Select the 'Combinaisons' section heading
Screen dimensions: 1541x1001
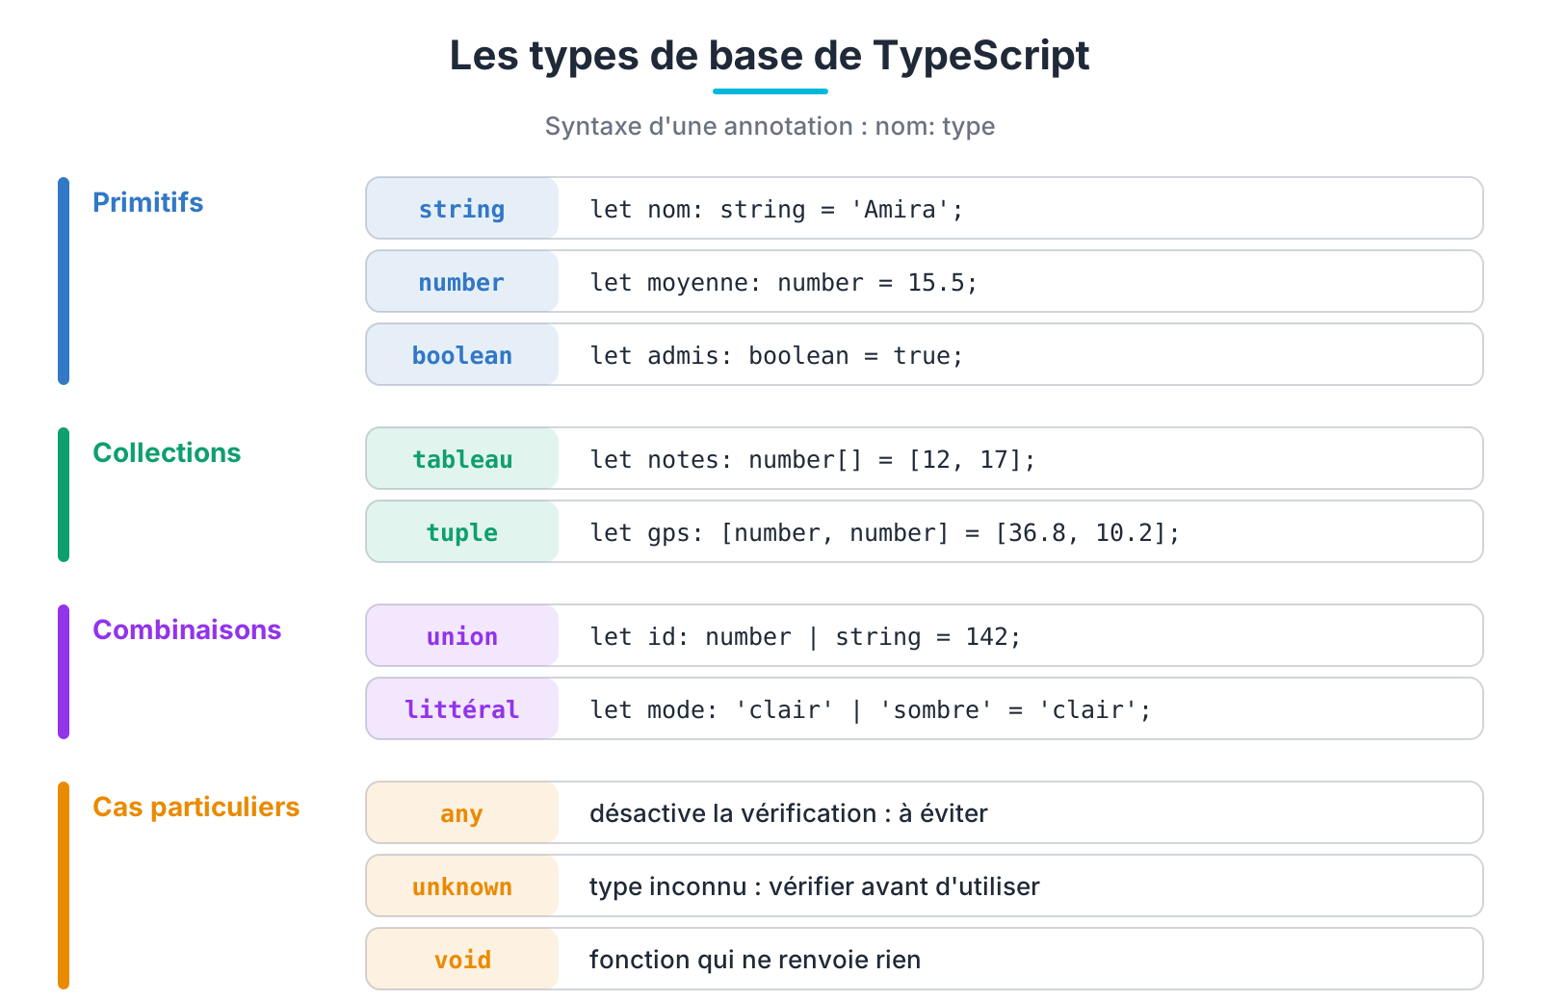point(187,629)
